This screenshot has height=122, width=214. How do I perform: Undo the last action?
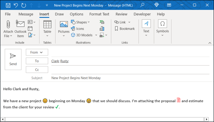tap(16, 5)
